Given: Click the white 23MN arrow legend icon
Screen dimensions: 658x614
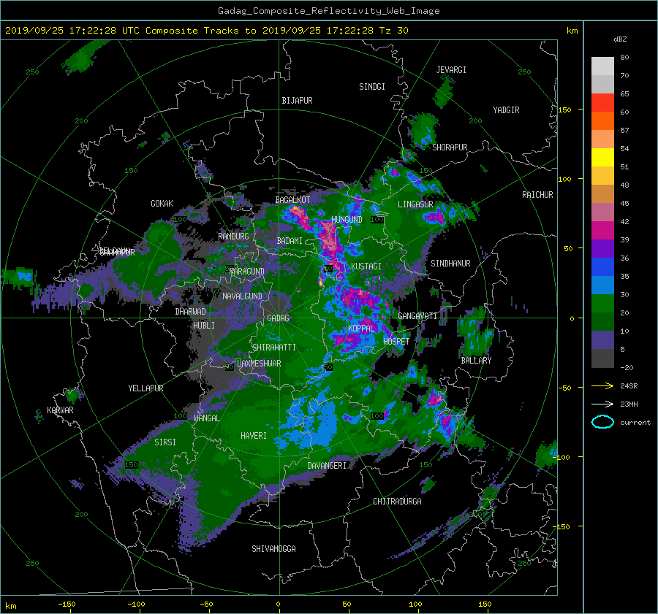Looking at the screenshot, I should point(602,404).
